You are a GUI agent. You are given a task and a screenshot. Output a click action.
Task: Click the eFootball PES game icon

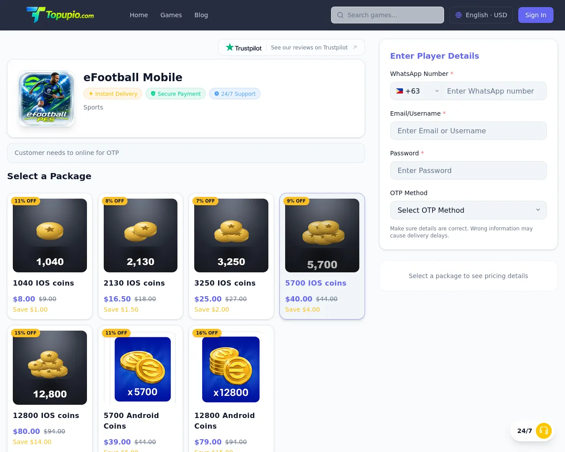pos(46,98)
